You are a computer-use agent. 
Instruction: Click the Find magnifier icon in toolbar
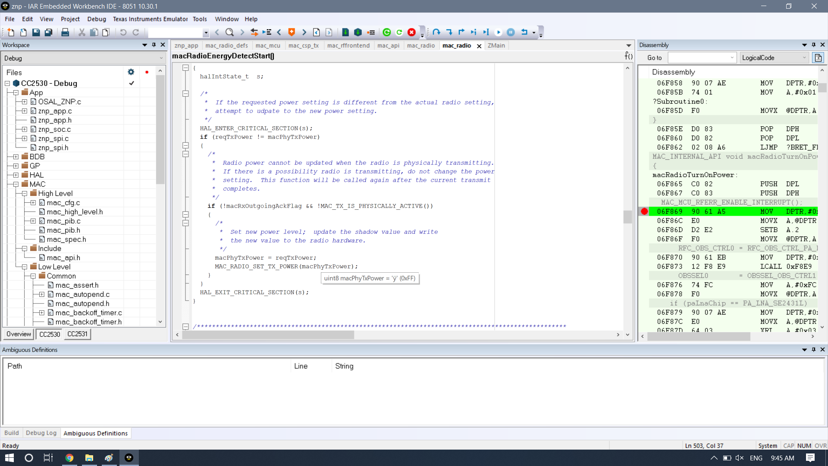tap(229, 32)
